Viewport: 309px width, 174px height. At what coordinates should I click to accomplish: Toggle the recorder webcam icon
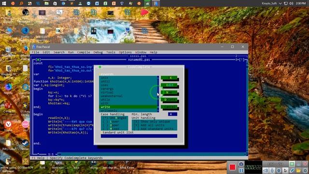[x=279, y=171]
